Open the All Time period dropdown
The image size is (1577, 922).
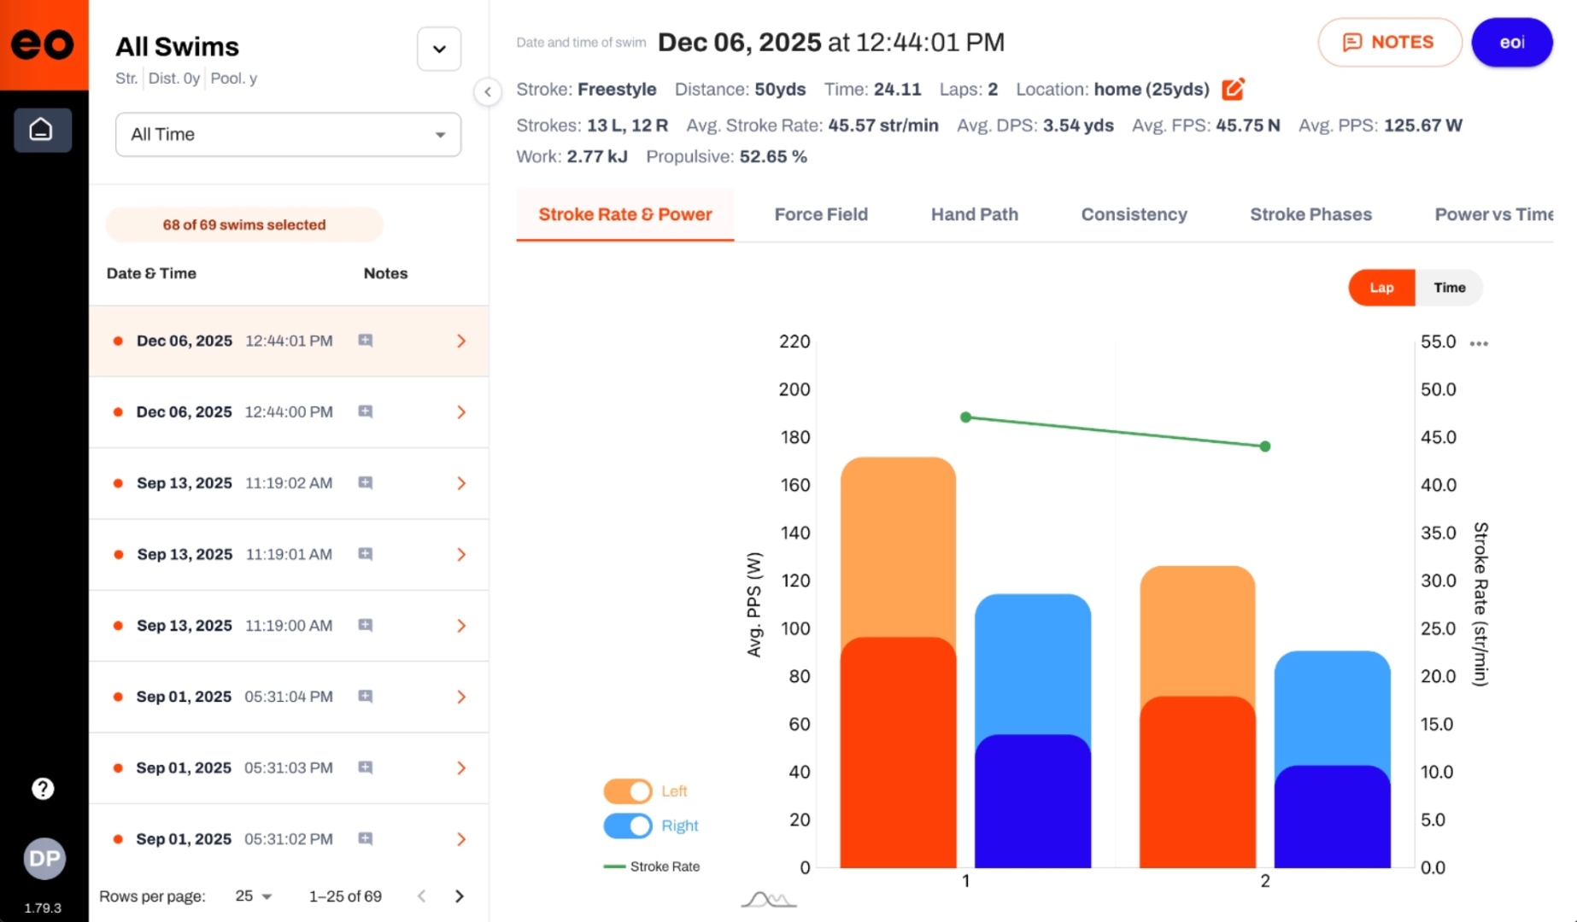(288, 134)
